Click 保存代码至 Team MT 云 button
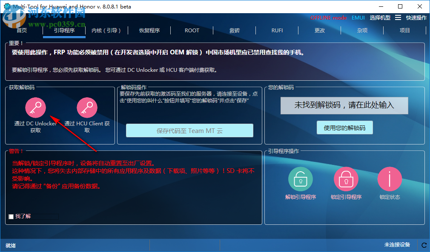Image resolution: width=430 pixels, height=252 pixels. (189, 130)
